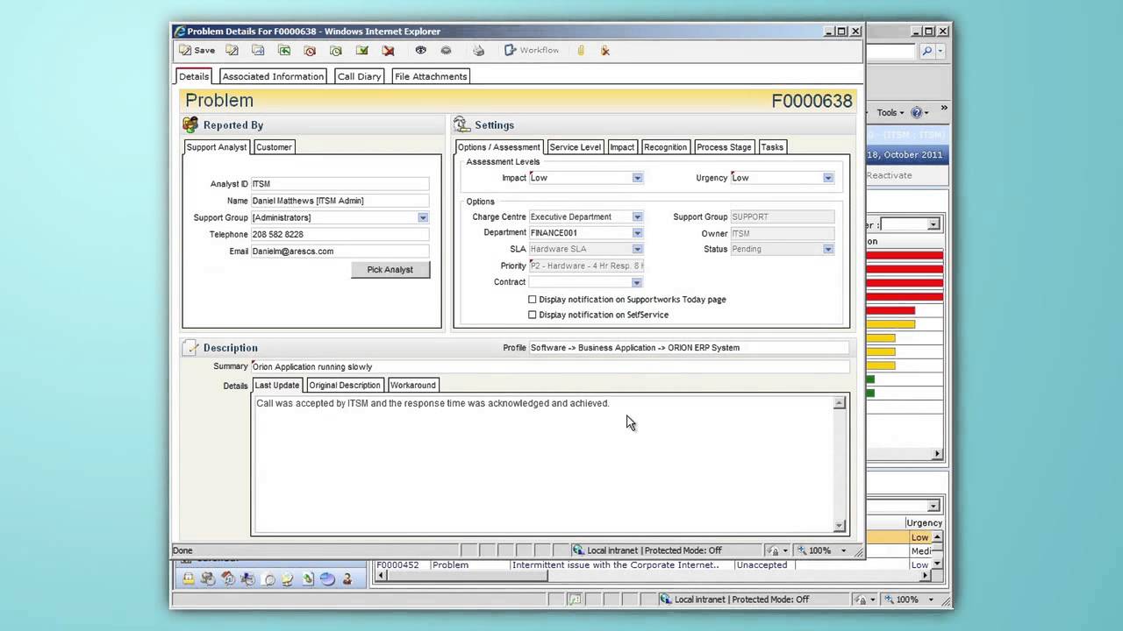Click the blue help icon in background browser
This screenshot has width=1123, height=631.
(x=916, y=112)
